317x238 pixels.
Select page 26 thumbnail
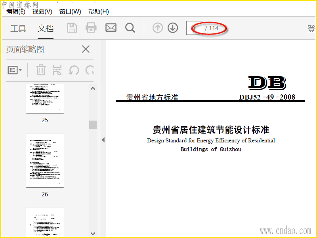point(45,161)
